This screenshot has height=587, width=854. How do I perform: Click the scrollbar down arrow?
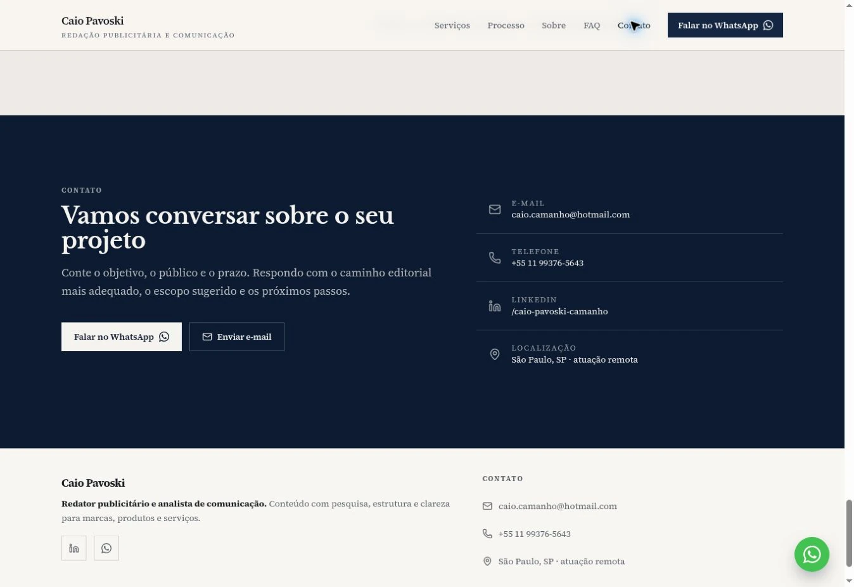coord(849,581)
